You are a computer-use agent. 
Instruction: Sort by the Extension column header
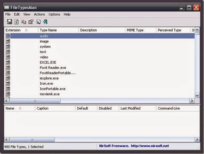pyautogui.click(x=21, y=30)
